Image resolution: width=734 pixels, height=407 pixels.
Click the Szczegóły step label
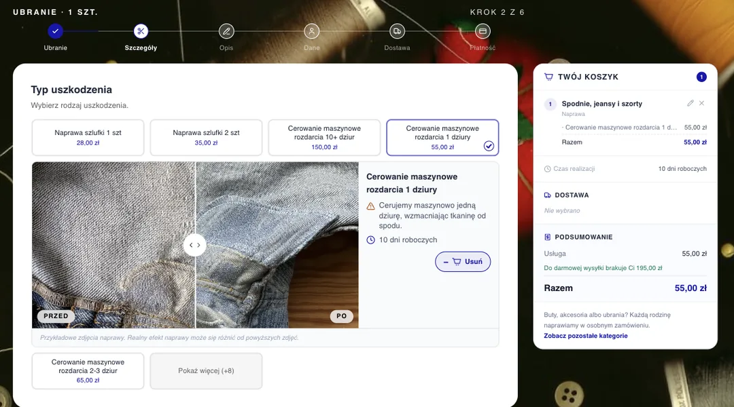(x=141, y=47)
